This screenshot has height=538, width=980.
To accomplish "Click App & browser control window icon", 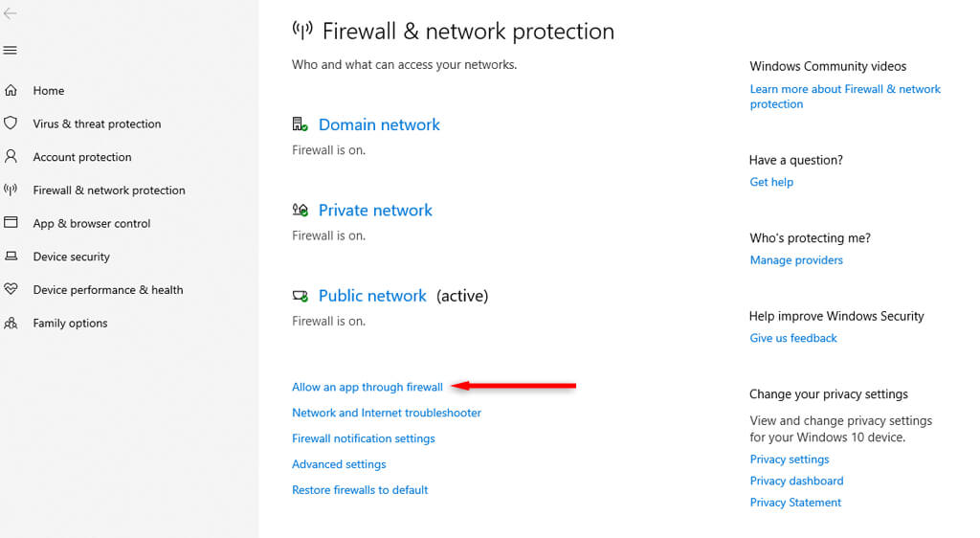I will click(x=11, y=222).
